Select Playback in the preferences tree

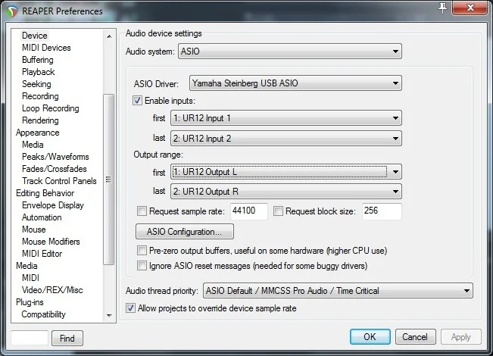click(39, 72)
